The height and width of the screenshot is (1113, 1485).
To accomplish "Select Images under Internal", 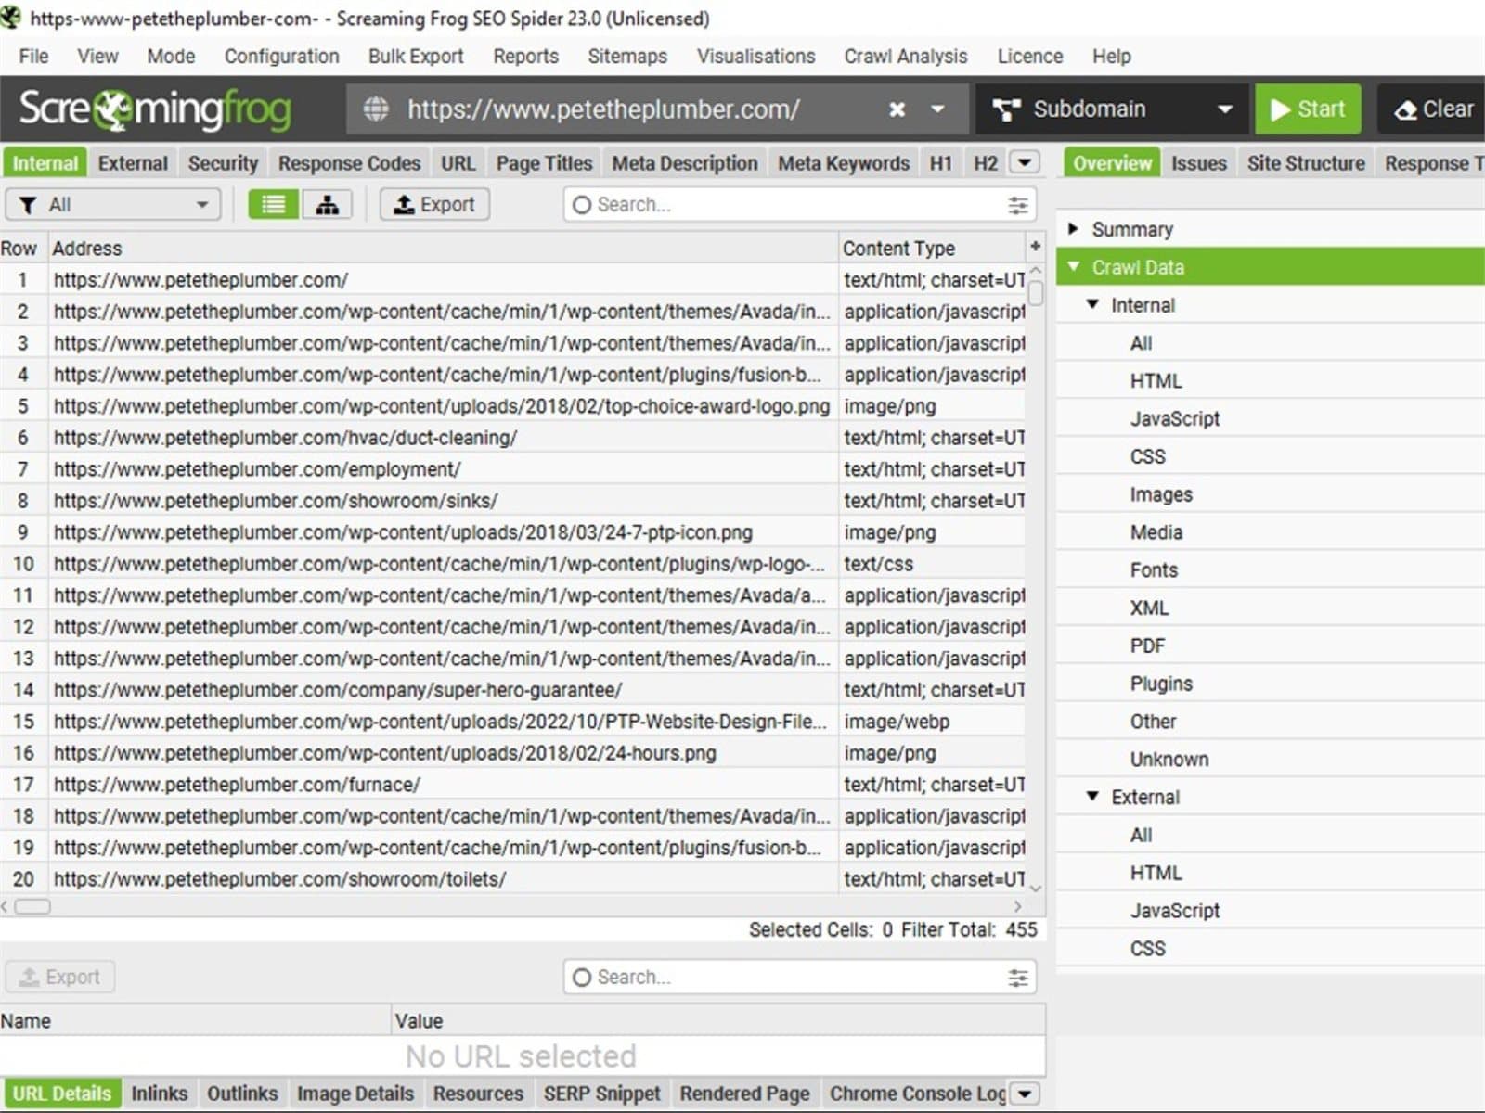I will pyautogui.click(x=1161, y=494).
